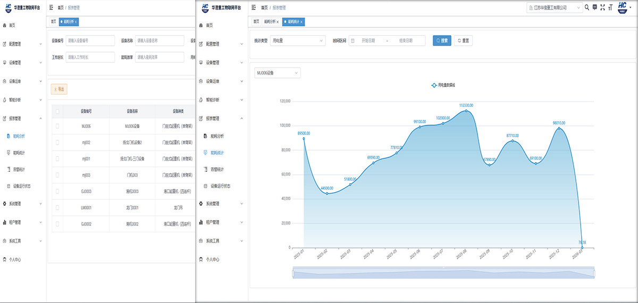The image size is (638, 303).
Task: Expand 设备管理 in right window sidebar
Action: pyautogui.click(x=222, y=62)
